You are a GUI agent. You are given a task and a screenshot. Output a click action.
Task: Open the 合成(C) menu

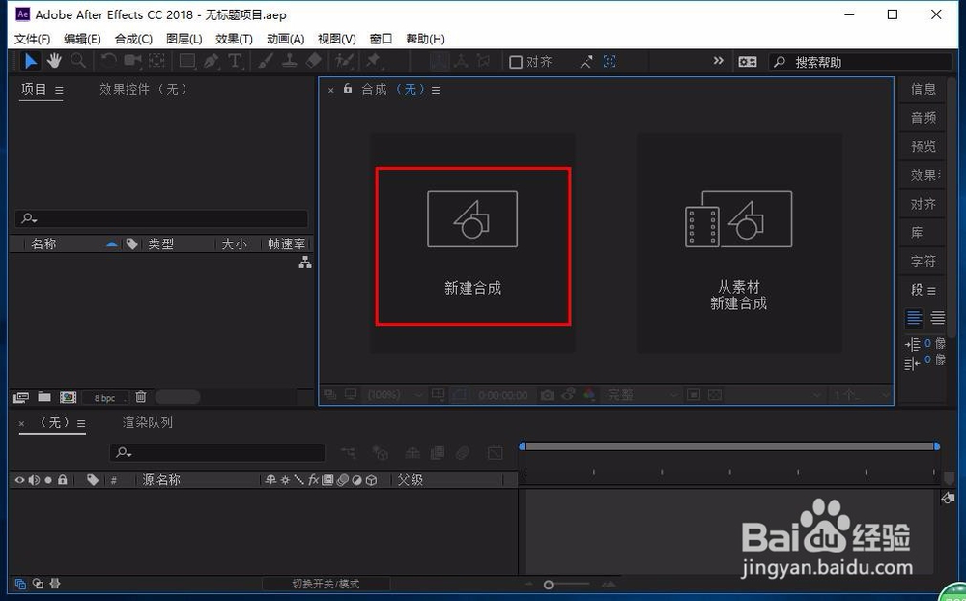click(x=133, y=39)
